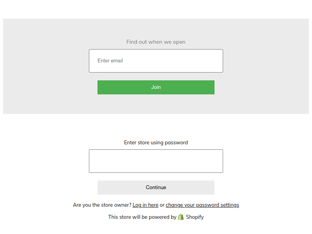This screenshot has height=234, width=312.
Task: Focus the store password input field
Action: (x=156, y=161)
